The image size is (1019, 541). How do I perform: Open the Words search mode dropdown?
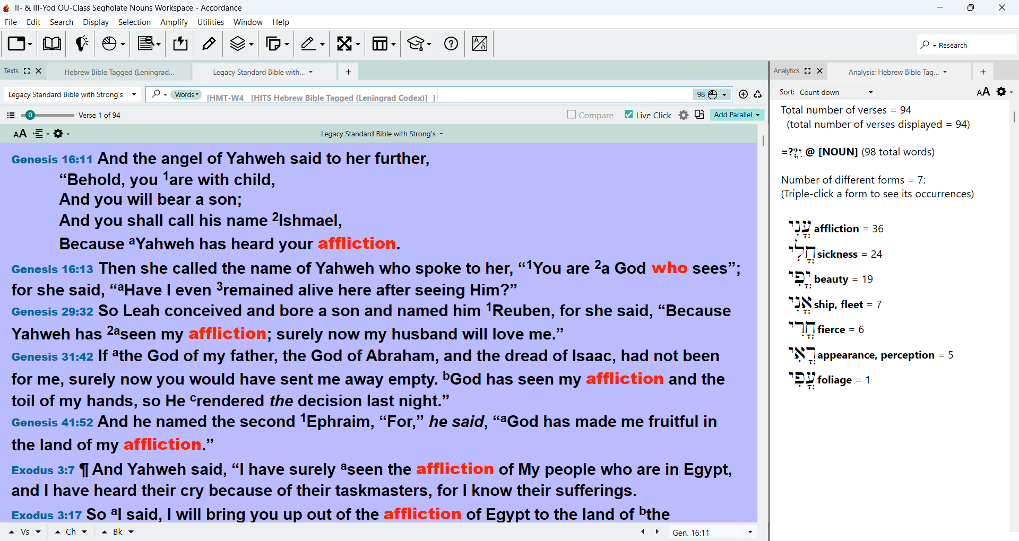(186, 94)
